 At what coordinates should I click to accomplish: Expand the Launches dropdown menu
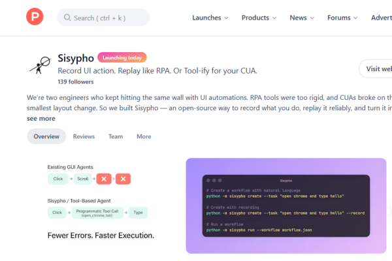point(210,18)
